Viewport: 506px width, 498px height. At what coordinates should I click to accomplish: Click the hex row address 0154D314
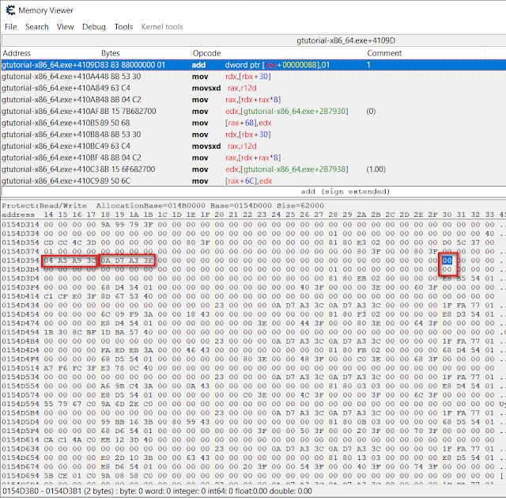point(21,225)
